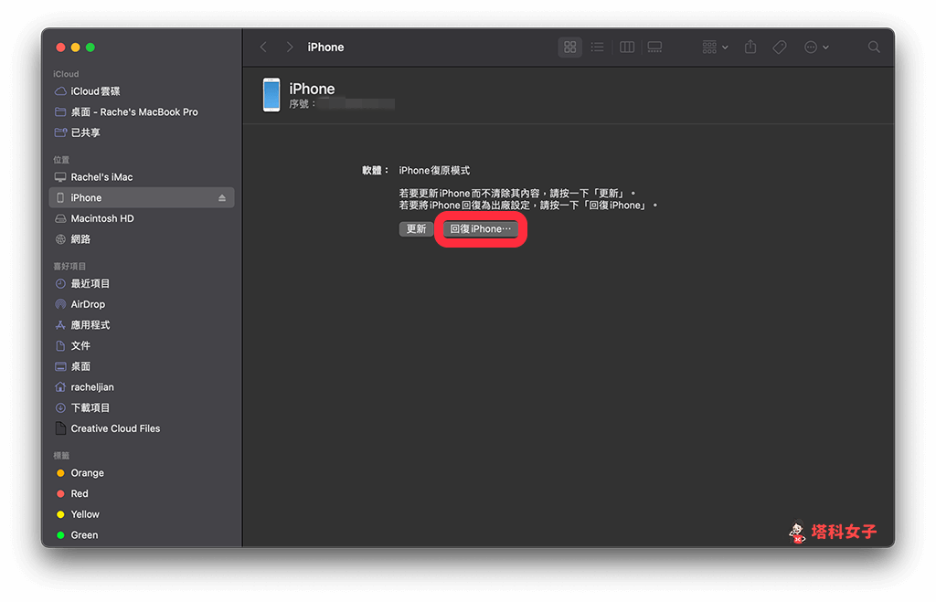Minimize the window with yellow button

[75, 48]
